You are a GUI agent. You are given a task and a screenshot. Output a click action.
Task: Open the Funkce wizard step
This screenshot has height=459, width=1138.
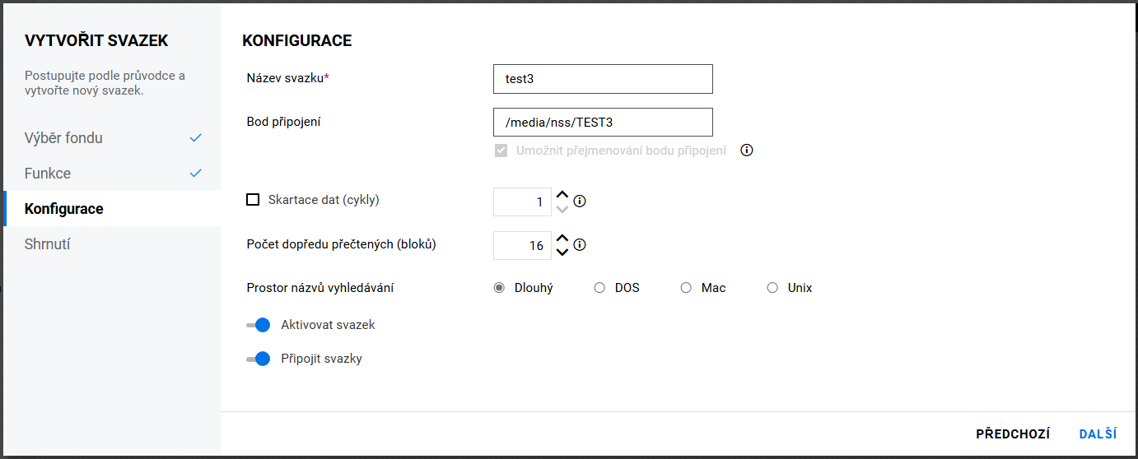coord(48,174)
